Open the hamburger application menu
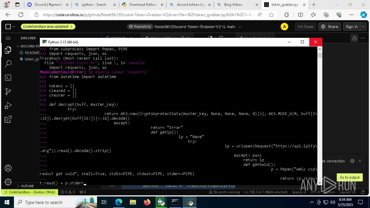 (8, 38)
